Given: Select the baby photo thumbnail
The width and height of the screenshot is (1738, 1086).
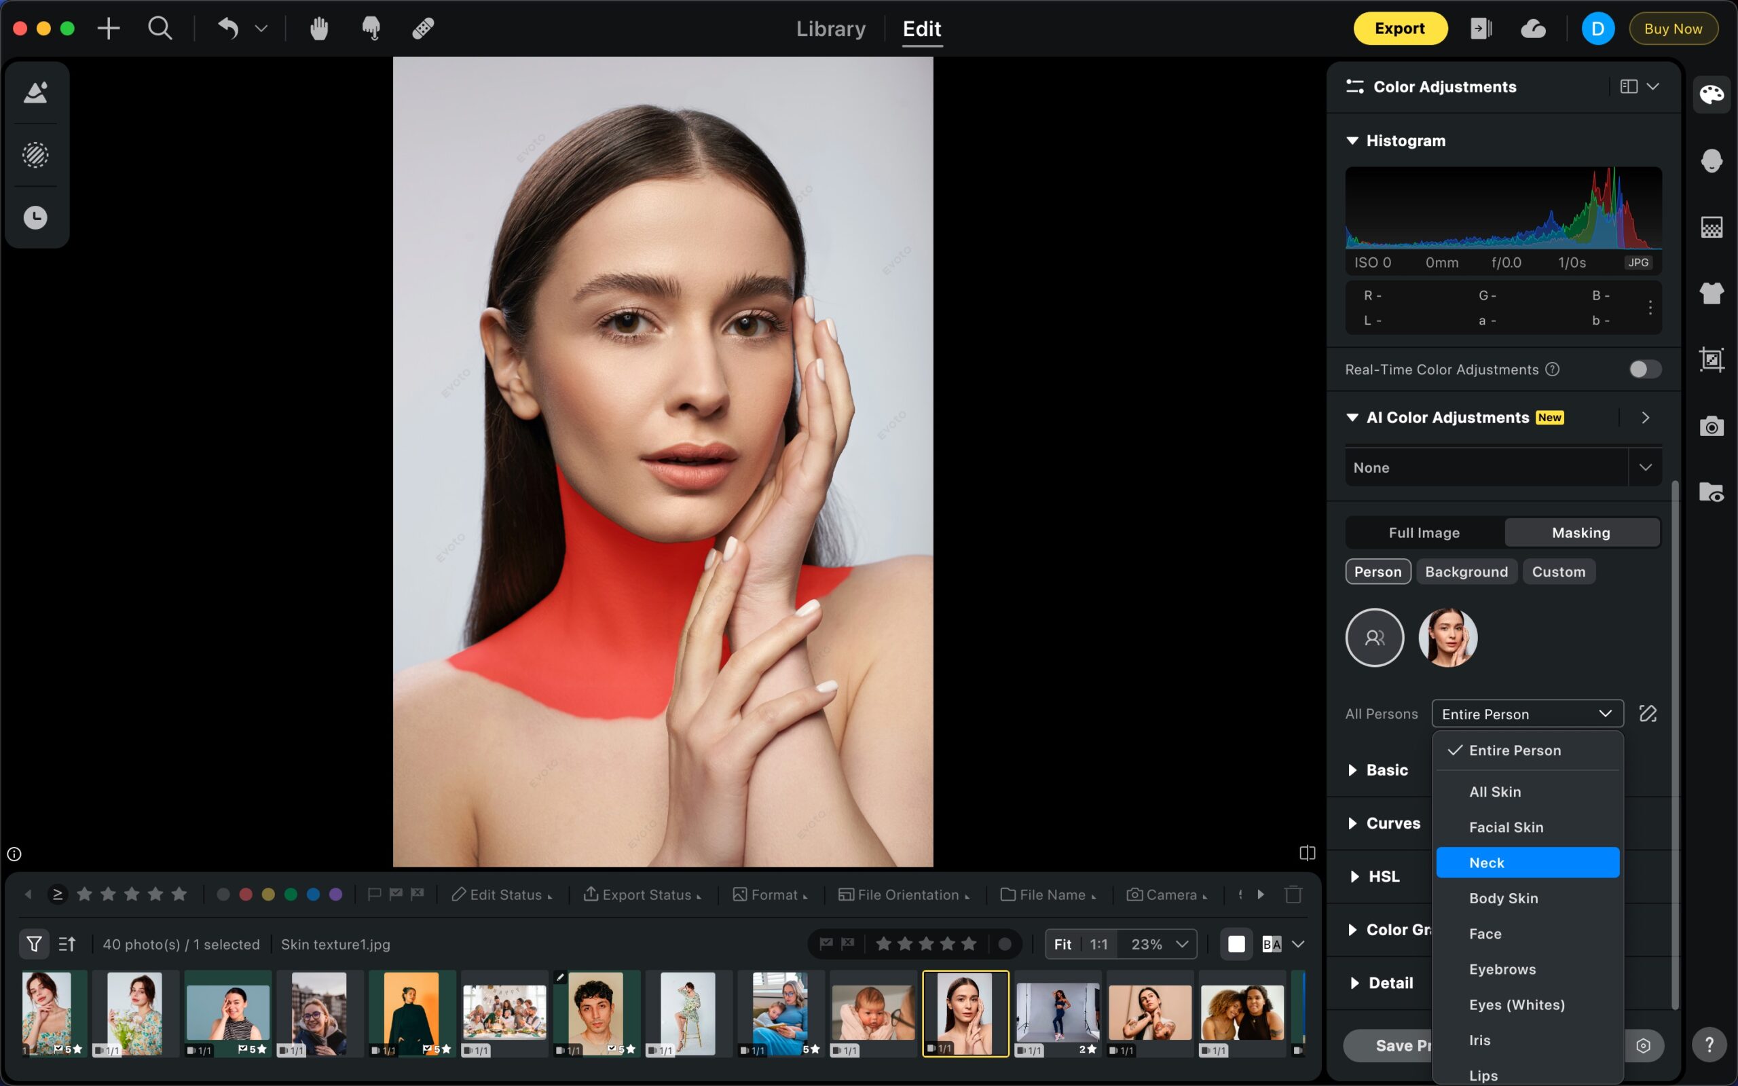Looking at the screenshot, I should pyautogui.click(x=873, y=1013).
